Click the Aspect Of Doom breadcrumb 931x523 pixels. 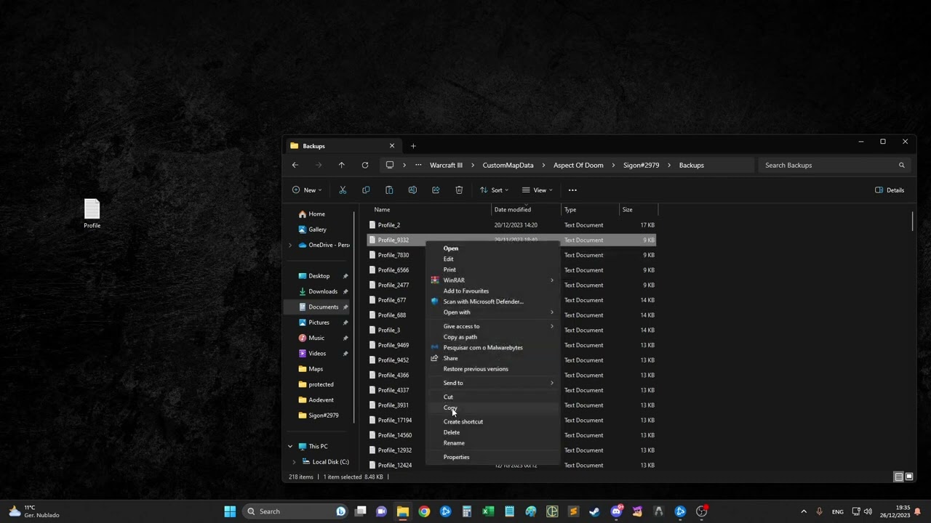(x=578, y=165)
